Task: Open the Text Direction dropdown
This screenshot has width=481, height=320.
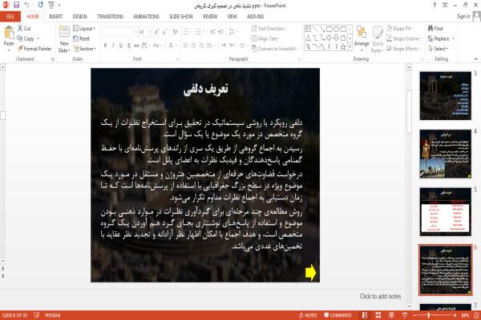Action: (269, 29)
